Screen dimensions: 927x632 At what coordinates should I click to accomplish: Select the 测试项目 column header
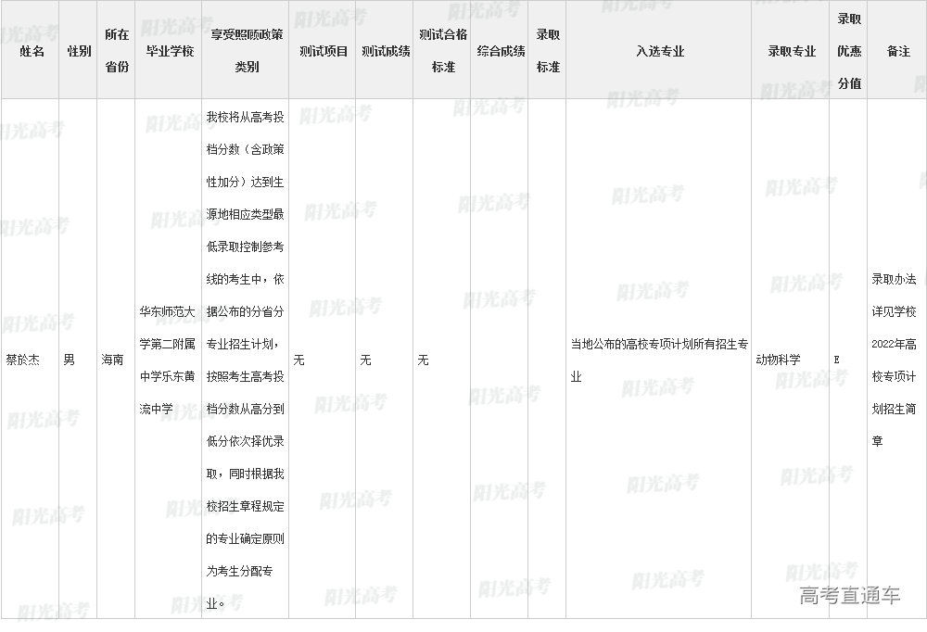click(323, 51)
